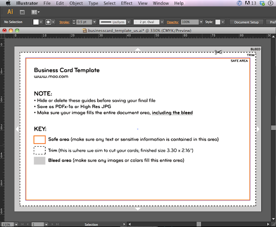Click the SAFE AREA label text
This screenshot has width=276, height=227.
click(239, 61)
